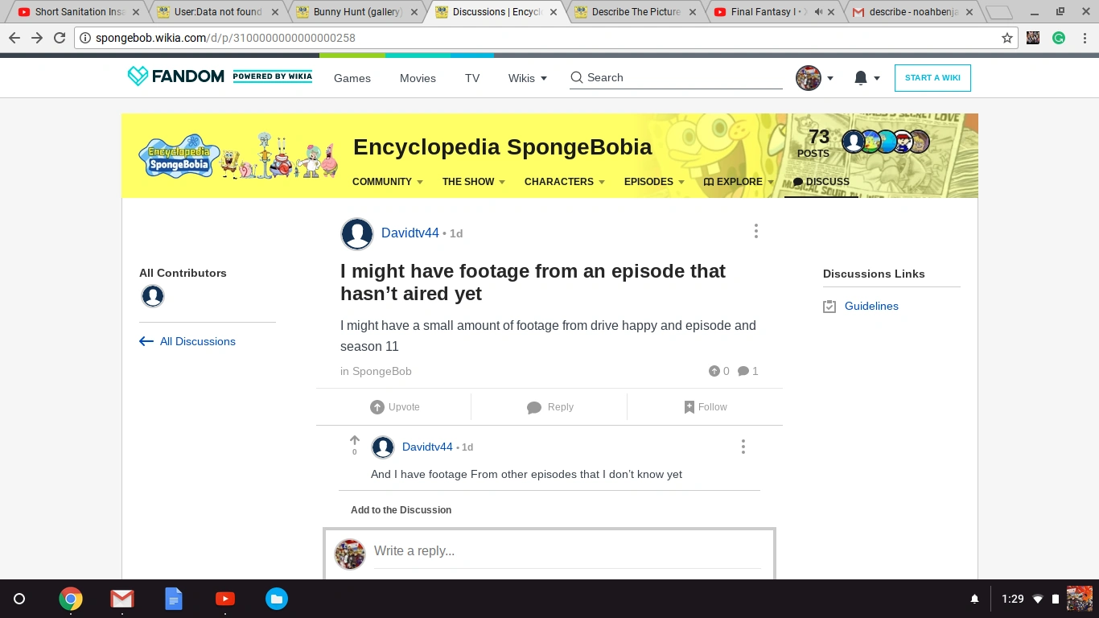Open the notifications bell icon
Screen dimensions: 1099x618
(x=860, y=78)
